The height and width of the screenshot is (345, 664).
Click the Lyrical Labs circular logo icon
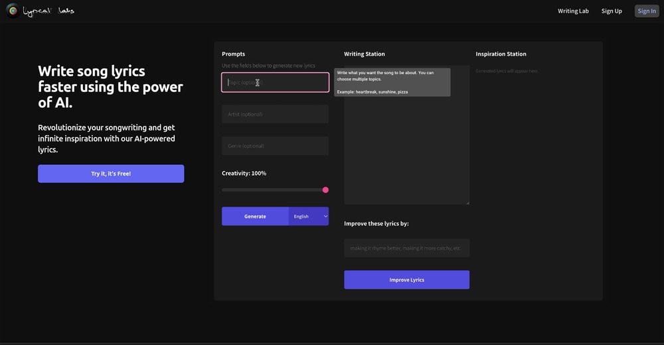point(12,11)
